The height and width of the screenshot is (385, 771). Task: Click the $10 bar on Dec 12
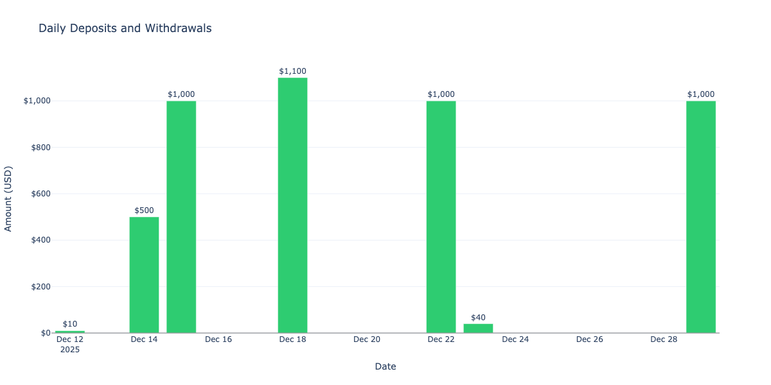70,331
